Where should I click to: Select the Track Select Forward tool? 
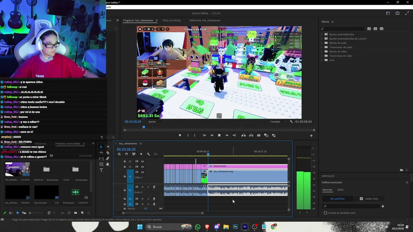click(107, 147)
